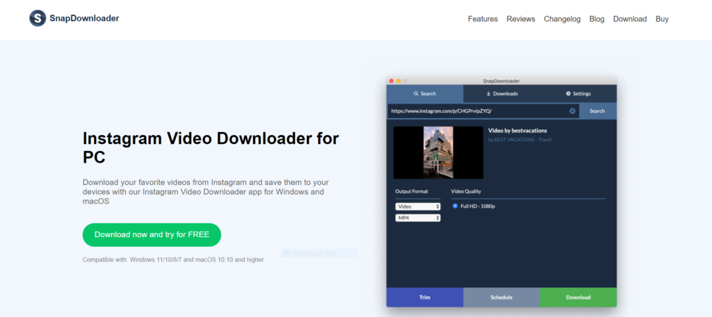712x317 pixels.
Task: Open Download in the site navigation
Action: tap(630, 19)
